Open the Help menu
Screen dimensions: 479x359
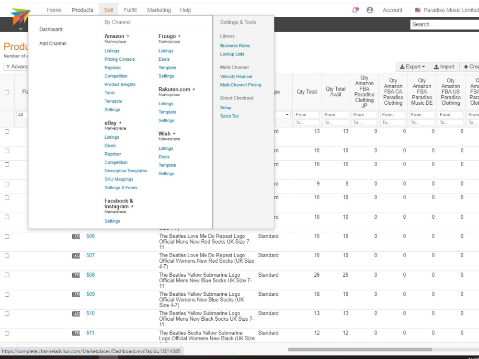click(x=185, y=10)
